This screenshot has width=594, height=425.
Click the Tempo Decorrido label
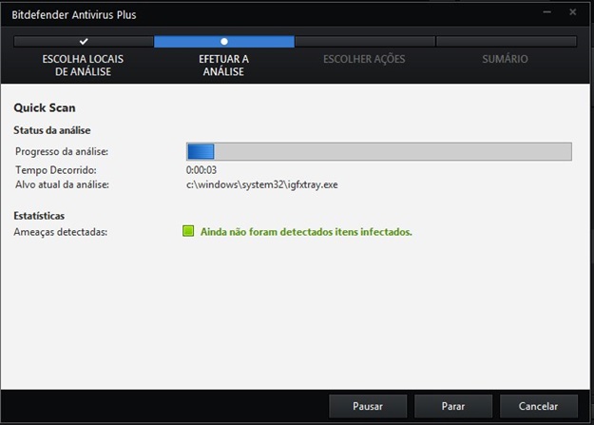pos(56,170)
